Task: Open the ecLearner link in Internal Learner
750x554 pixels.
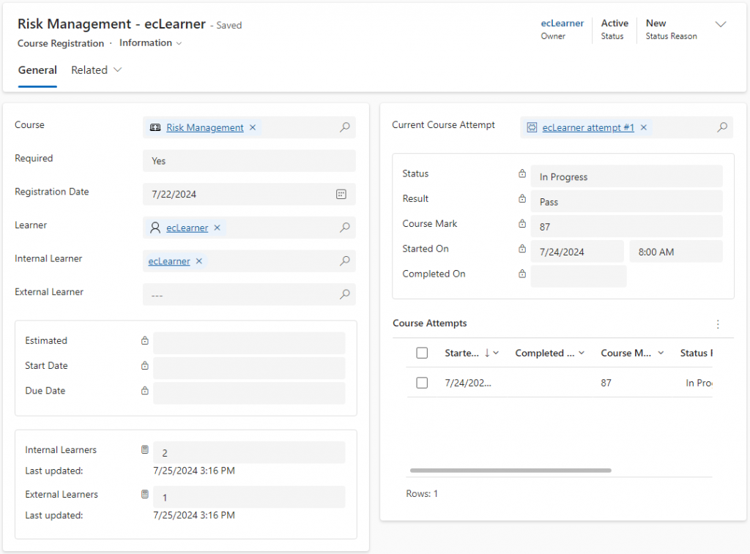Action: click(x=169, y=261)
